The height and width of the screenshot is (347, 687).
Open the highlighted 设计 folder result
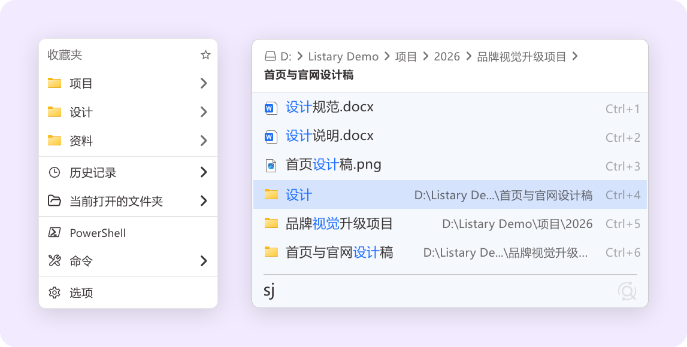click(450, 194)
